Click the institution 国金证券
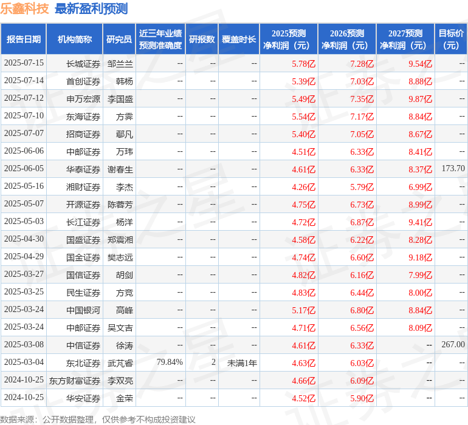The width and height of the screenshot is (468, 425). point(83,257)
